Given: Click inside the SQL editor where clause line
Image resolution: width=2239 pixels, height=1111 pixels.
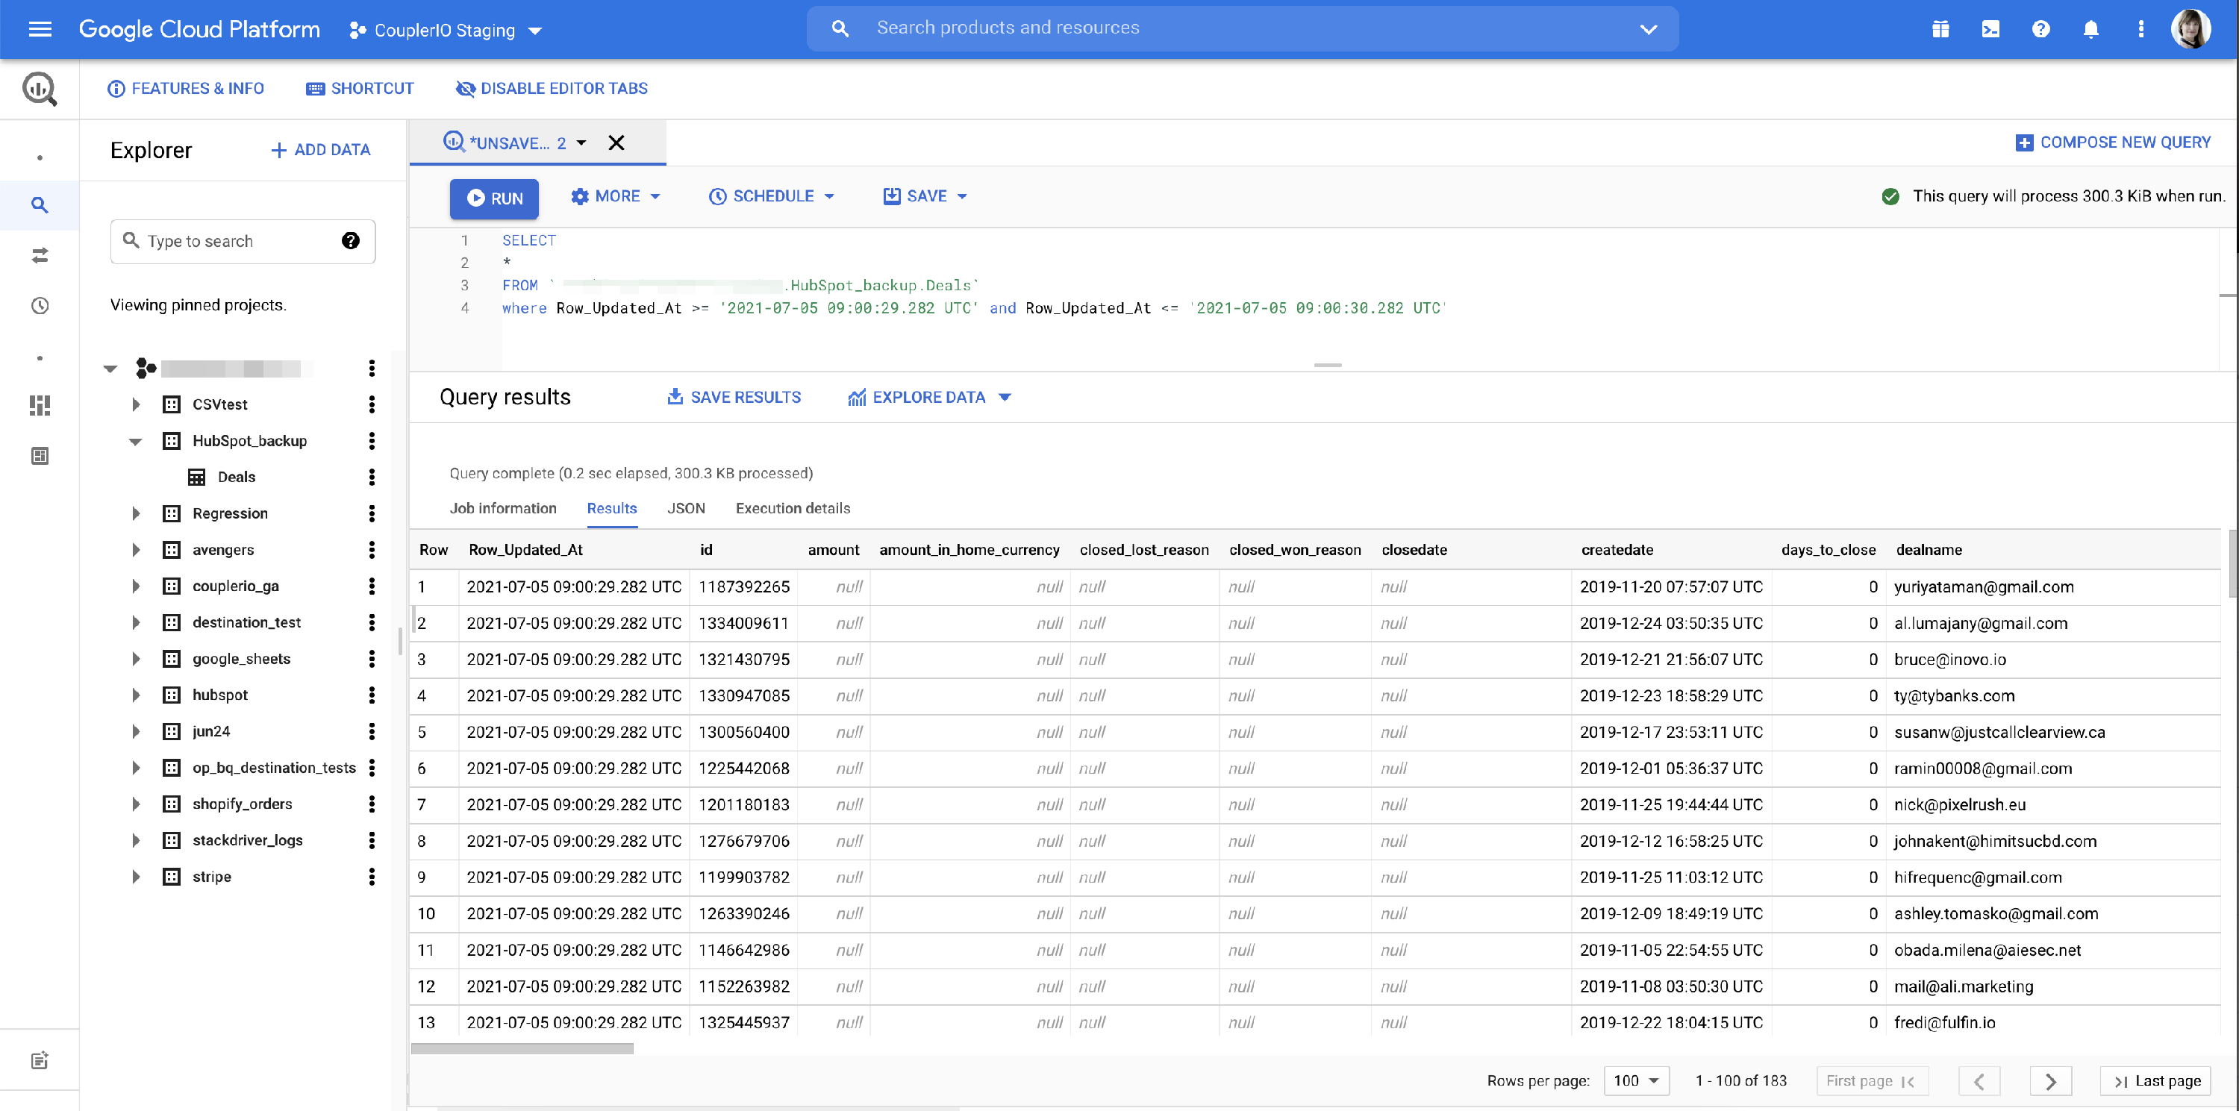Looking at the screenshot, I should click(x=975, y=308).
